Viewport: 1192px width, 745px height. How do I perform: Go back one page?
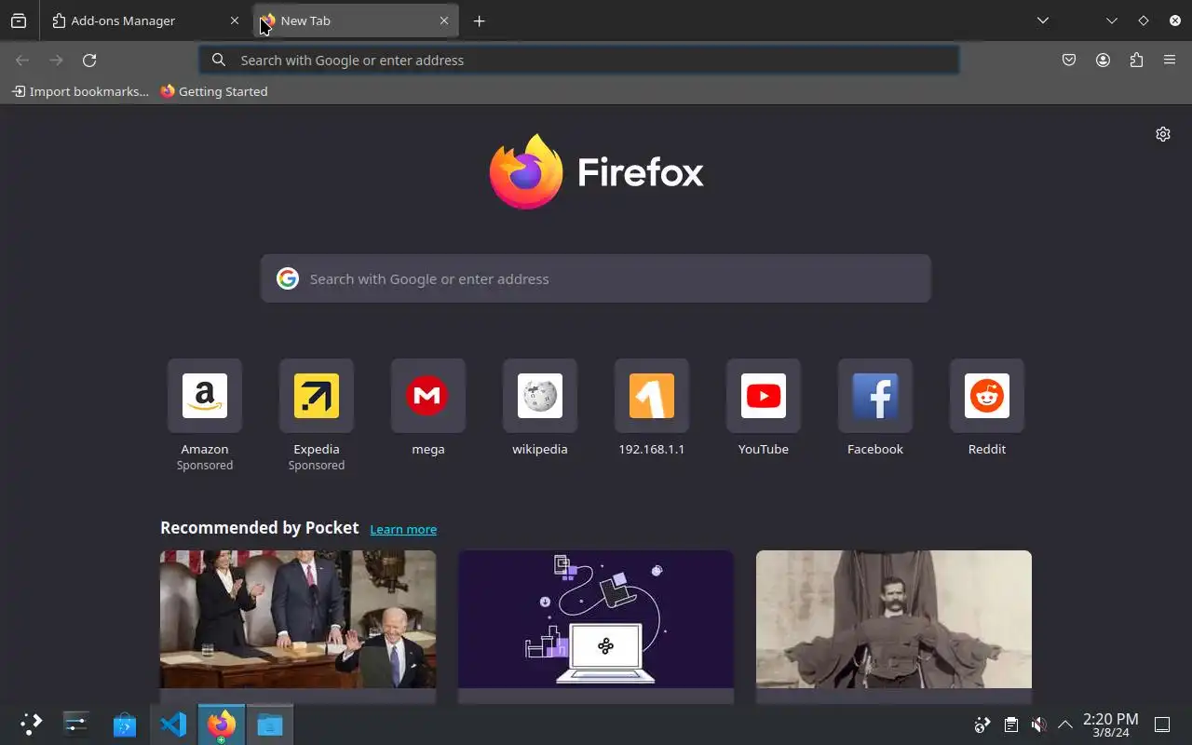(22, 60)
